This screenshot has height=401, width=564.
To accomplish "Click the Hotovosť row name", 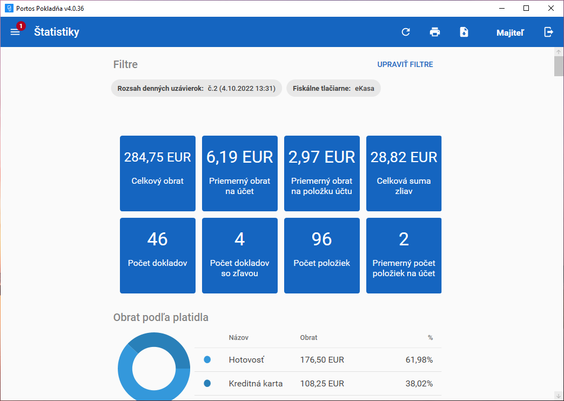I will coord(246,359).
